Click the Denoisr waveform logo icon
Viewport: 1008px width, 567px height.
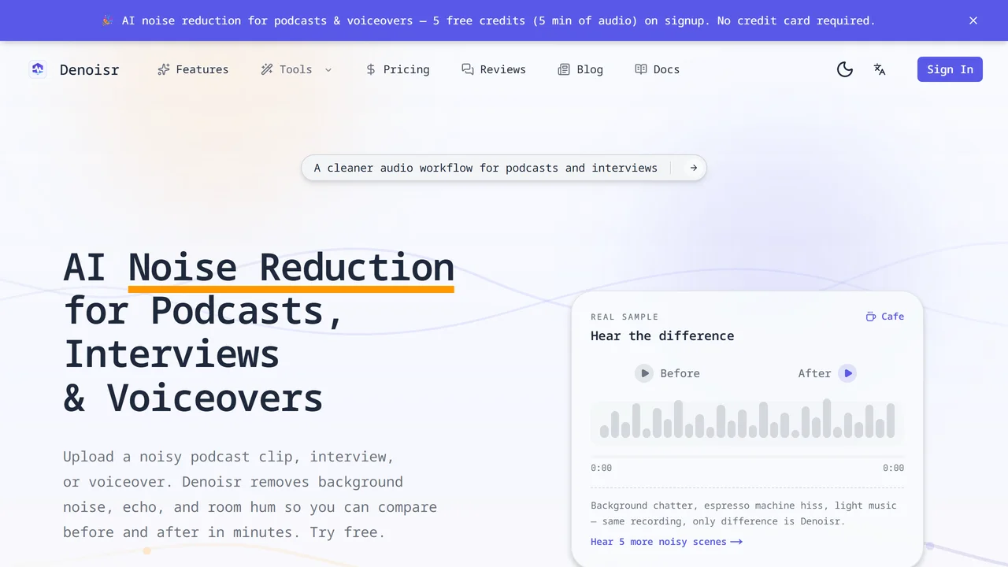tap(38, 69)
